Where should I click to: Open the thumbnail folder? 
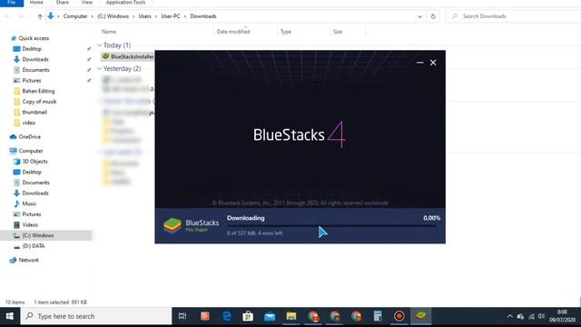coord(34,112)
